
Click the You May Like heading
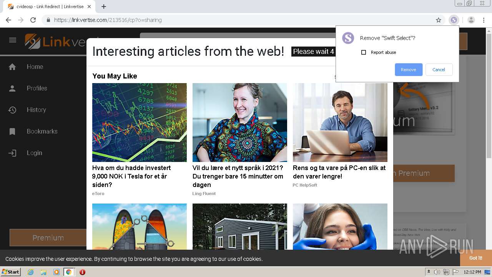click(x=115, y=76)
